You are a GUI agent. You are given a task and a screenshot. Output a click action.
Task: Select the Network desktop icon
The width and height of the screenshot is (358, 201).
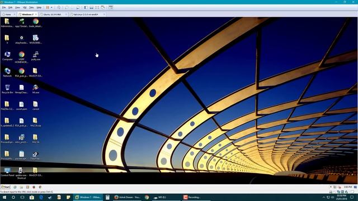pyautogui.click(x=7, y=73)
